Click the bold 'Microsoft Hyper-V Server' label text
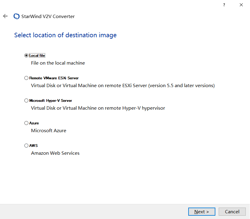The width and height of the screenshot is (250, 219). tap(51, 101)
